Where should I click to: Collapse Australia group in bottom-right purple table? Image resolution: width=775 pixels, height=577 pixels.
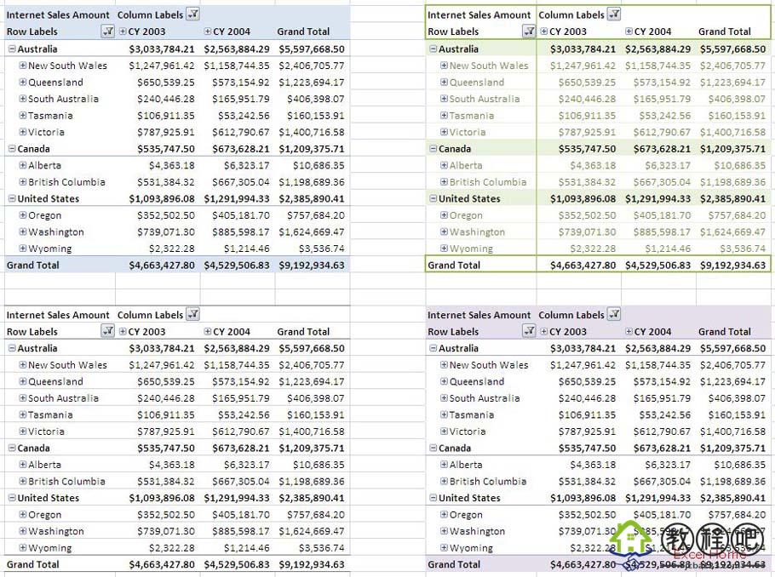tap(433, 348)
